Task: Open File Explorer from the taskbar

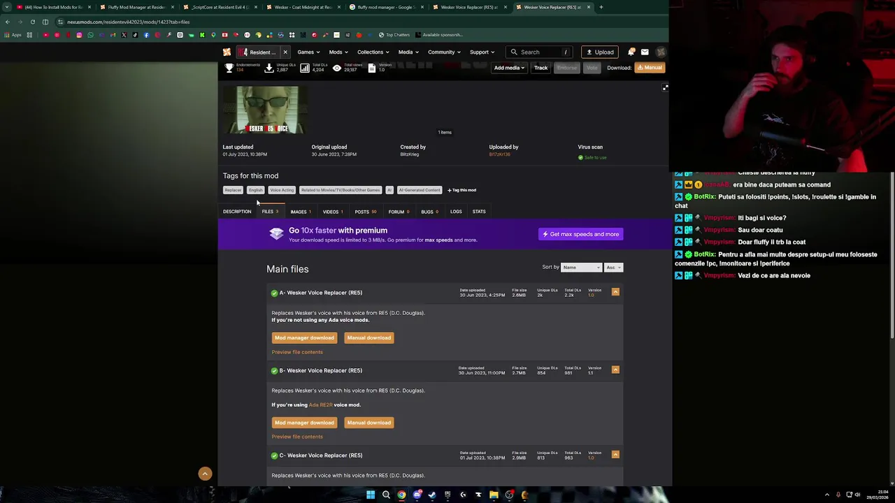Action: pos(494,495)
